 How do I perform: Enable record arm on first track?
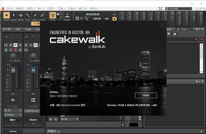tap(15, 50)
